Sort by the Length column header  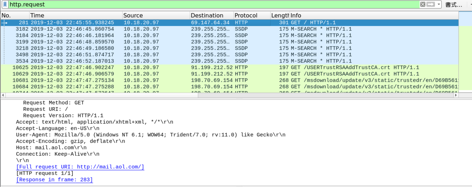tap(280, 15)
